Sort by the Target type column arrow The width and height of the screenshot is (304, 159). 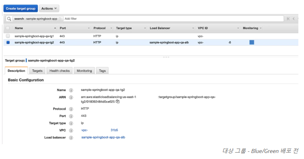pyautogui.click(x=145, y=28)
